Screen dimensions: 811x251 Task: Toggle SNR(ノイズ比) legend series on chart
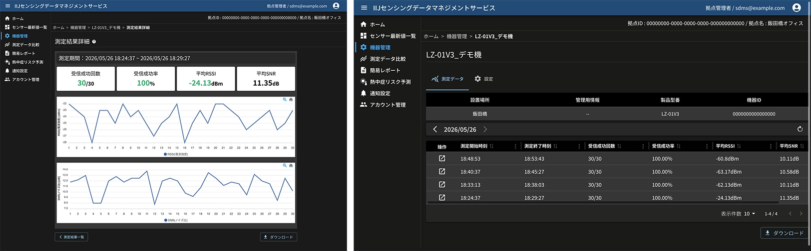(176, 220)
